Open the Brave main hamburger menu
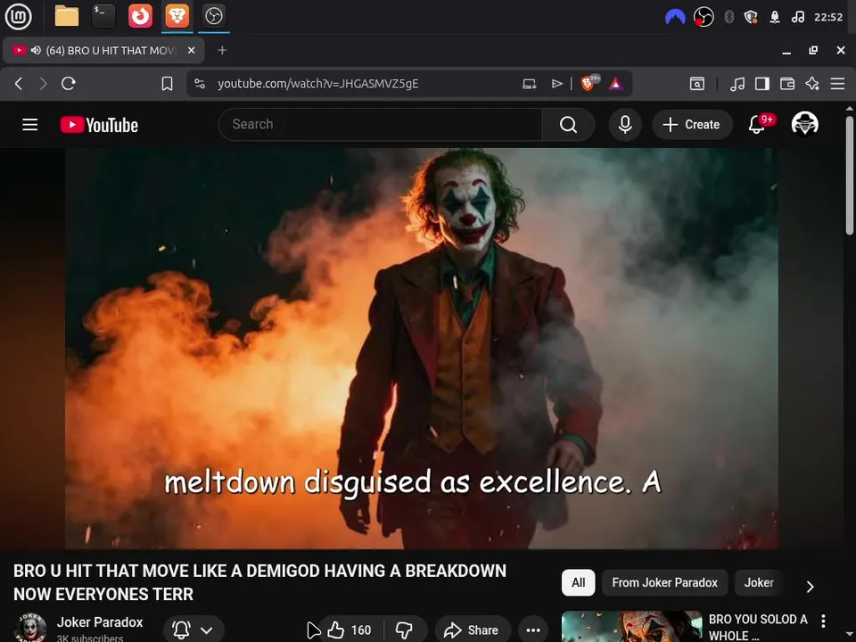This screenshot has height=642, width=856. (837, 84)
